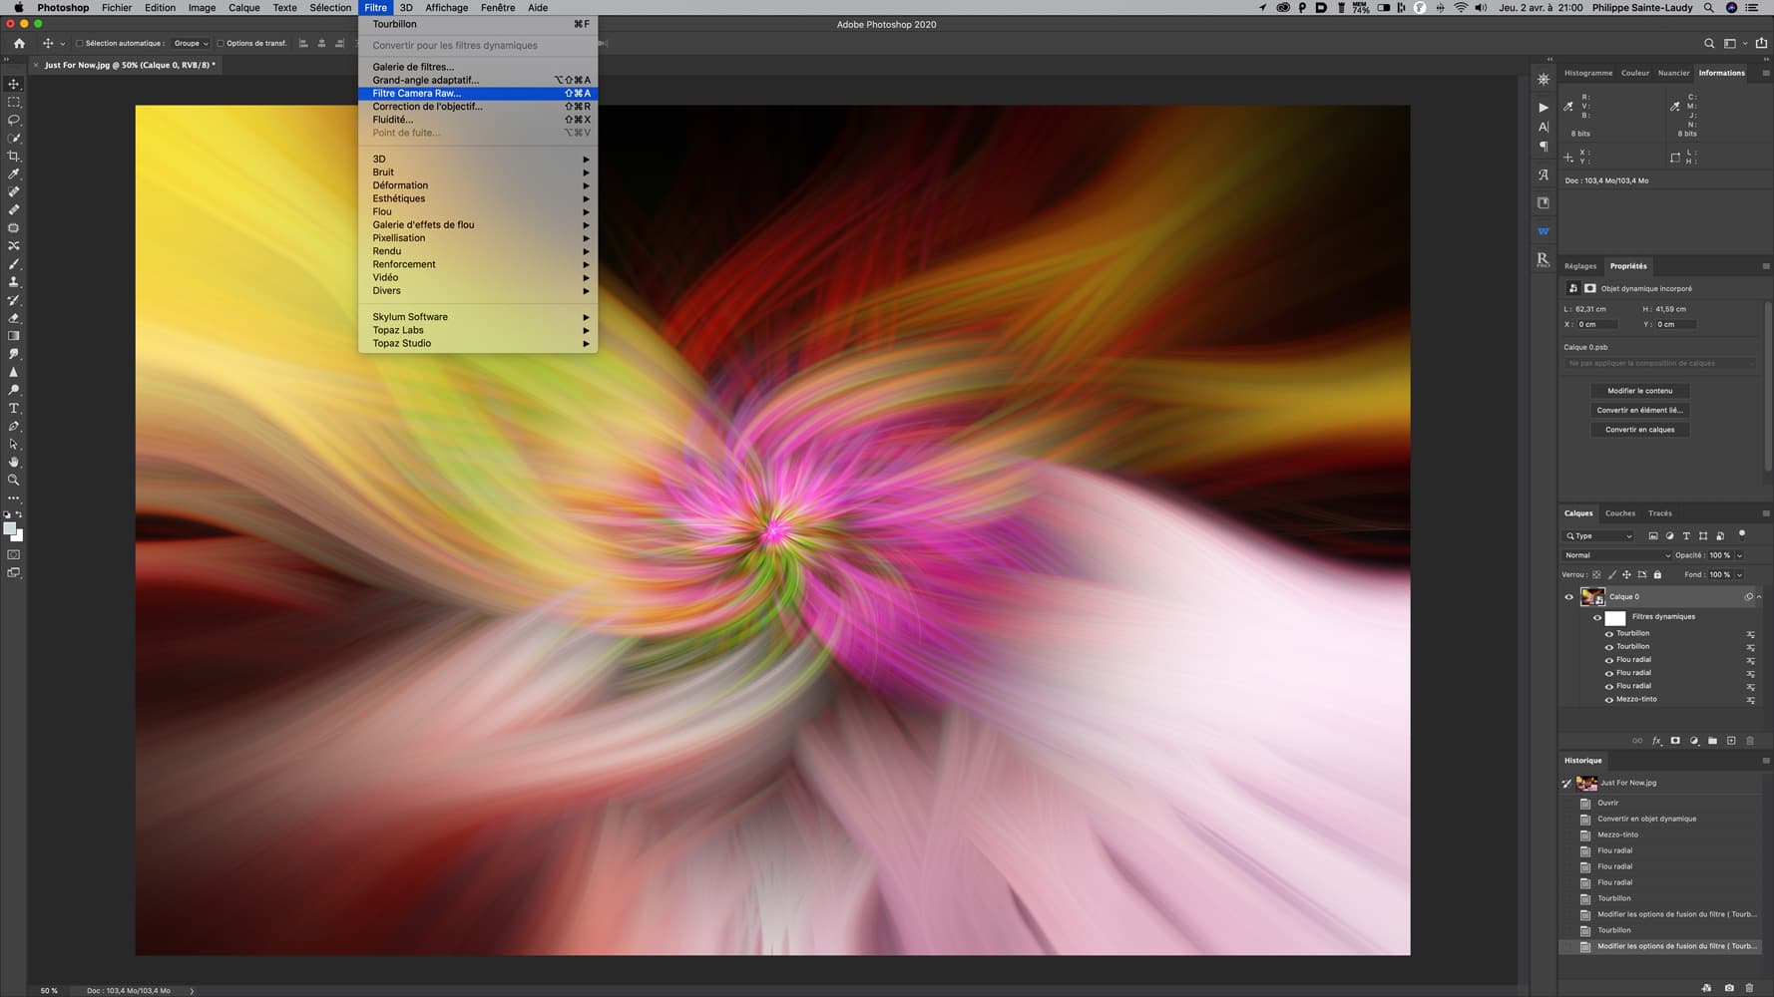Switch to the Couches tab

pyautogui.click(x=1619, y=513)
